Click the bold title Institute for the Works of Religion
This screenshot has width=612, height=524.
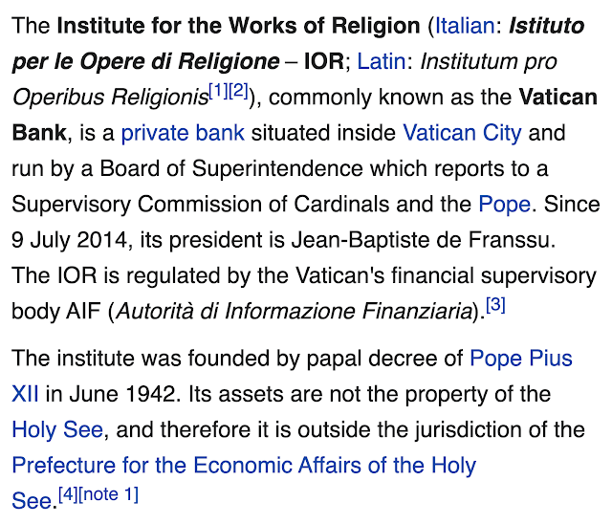[238, 26]
